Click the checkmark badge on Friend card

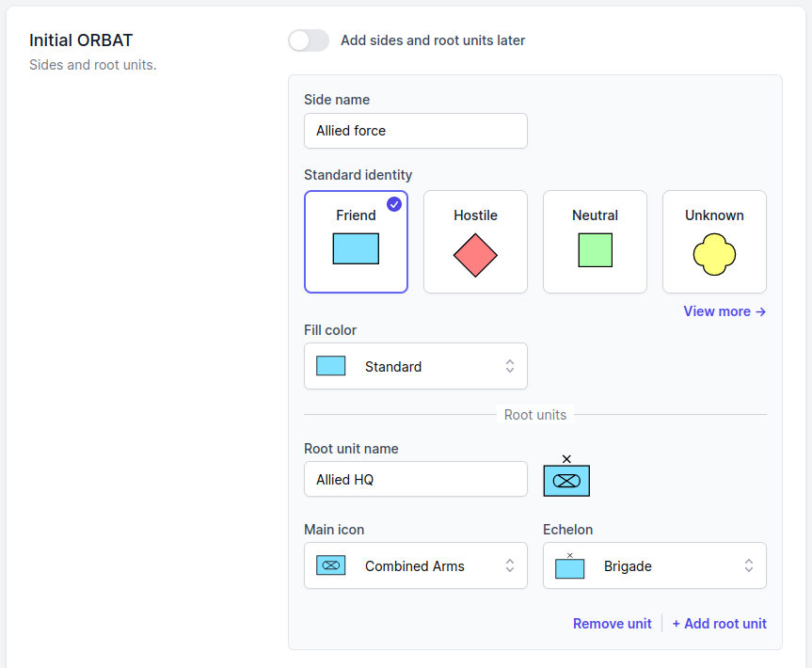394,204
